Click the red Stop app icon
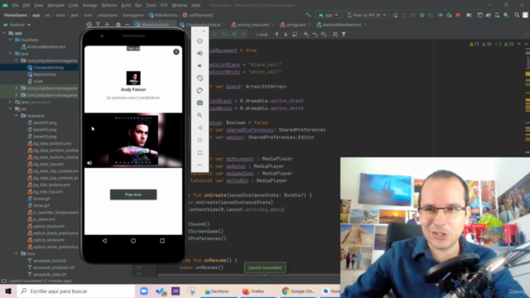The height and width of the screenshot is (298, 530). click(458, 15)
